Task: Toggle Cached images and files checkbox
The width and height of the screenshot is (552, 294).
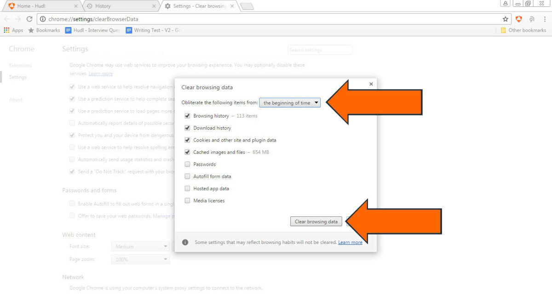Action: tap(187, 152)
